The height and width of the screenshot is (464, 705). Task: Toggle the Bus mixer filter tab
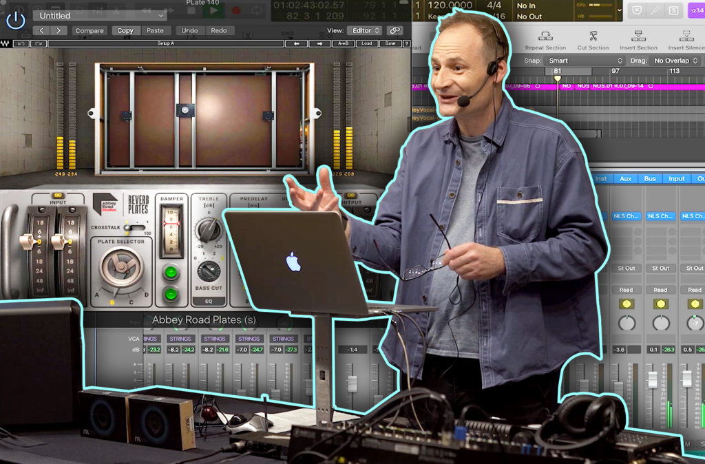pos(650,178)
